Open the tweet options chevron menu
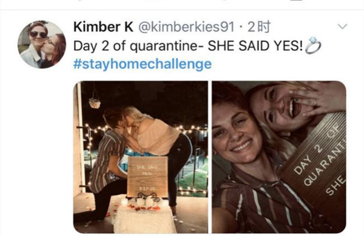Viewport: 364px width, 236px height. (x=342, y=27)
